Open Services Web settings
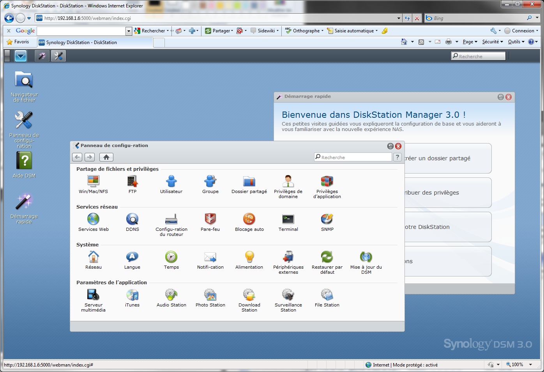 (x=93, y=222)
